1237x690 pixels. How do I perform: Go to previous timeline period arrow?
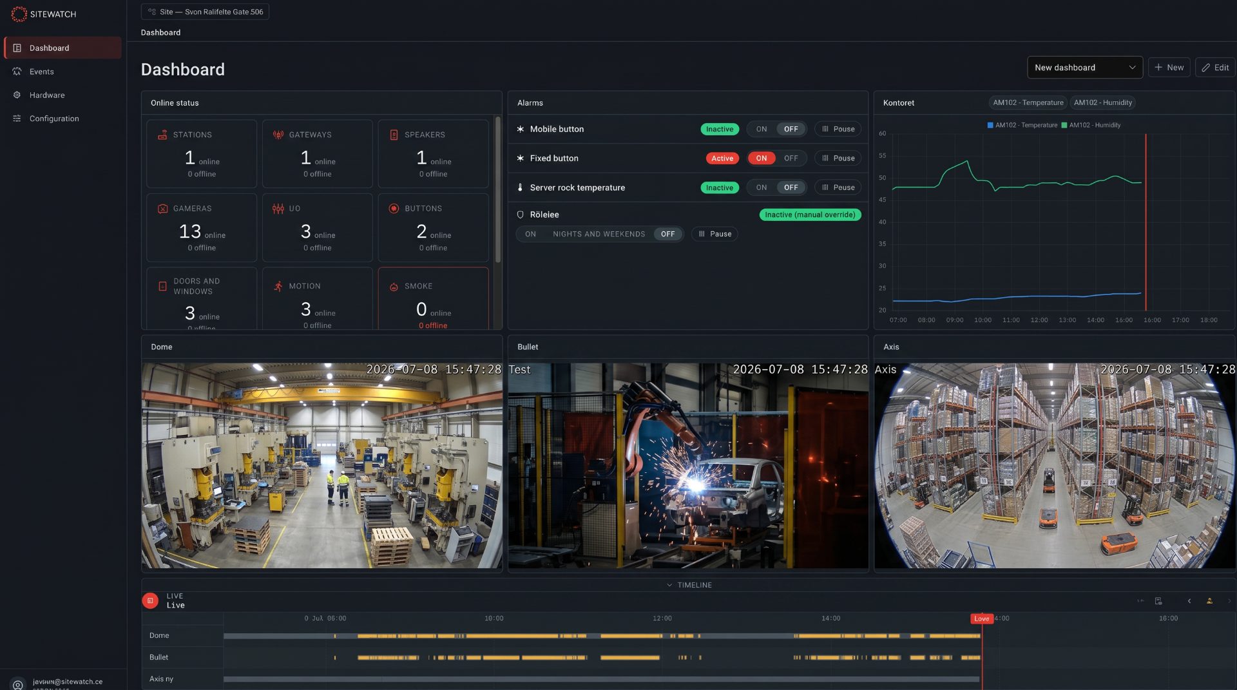(x=1189, y=601)
